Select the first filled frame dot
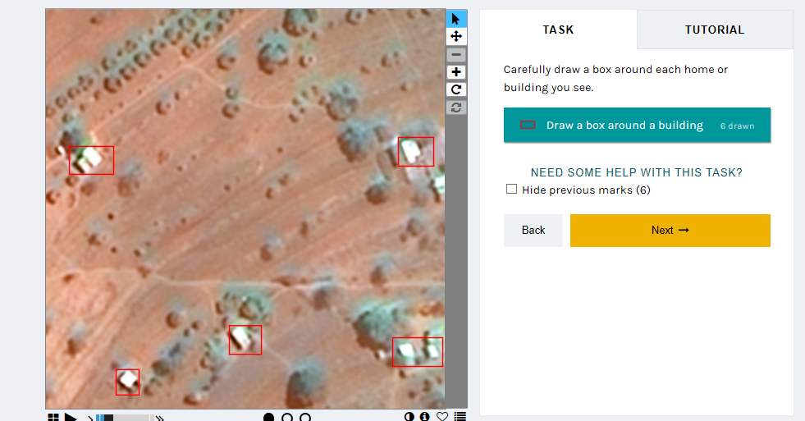Viewport: 805px width, 421px height. point(268,418)
